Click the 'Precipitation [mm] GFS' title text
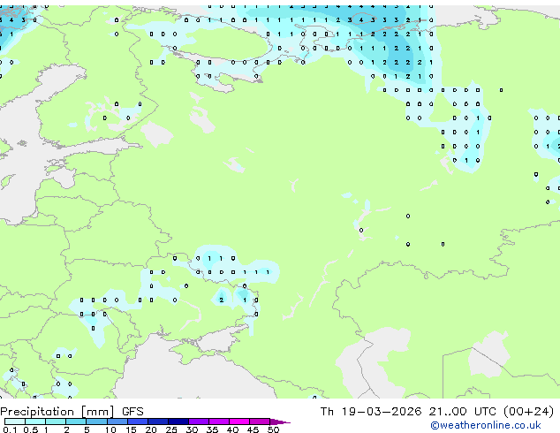Screen dimensions: 560x433 click(72, 412)
